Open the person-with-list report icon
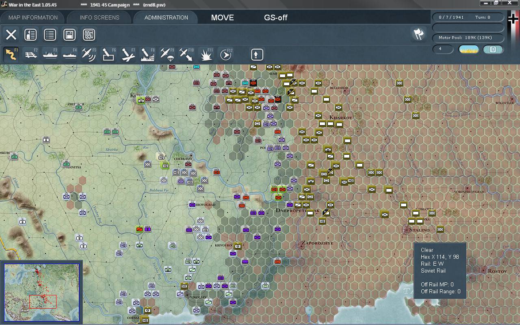Screen dimensions: 520x325 pyautogui.click(x=30, y=35)
